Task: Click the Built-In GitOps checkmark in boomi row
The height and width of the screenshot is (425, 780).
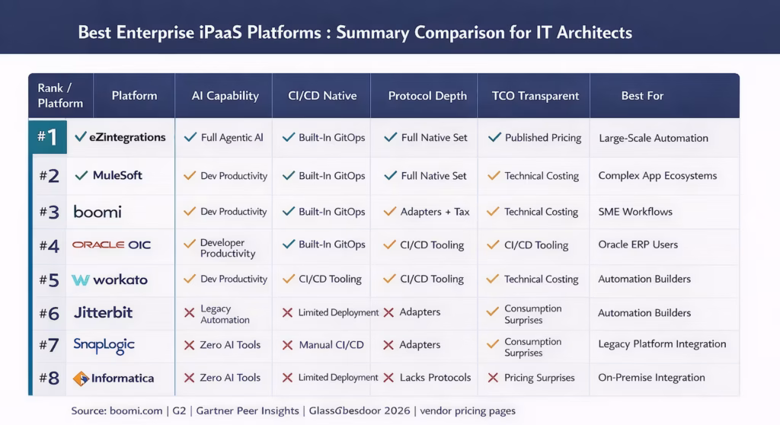Action: 289,212
